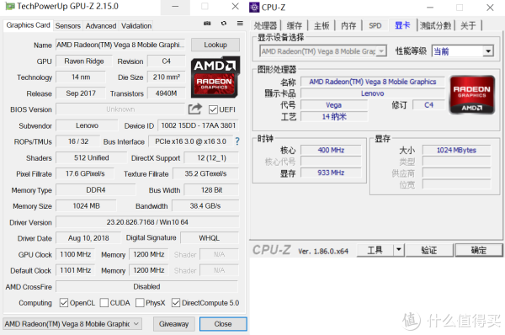Click the Aug 10, 2018 driver date

[88, 238]
